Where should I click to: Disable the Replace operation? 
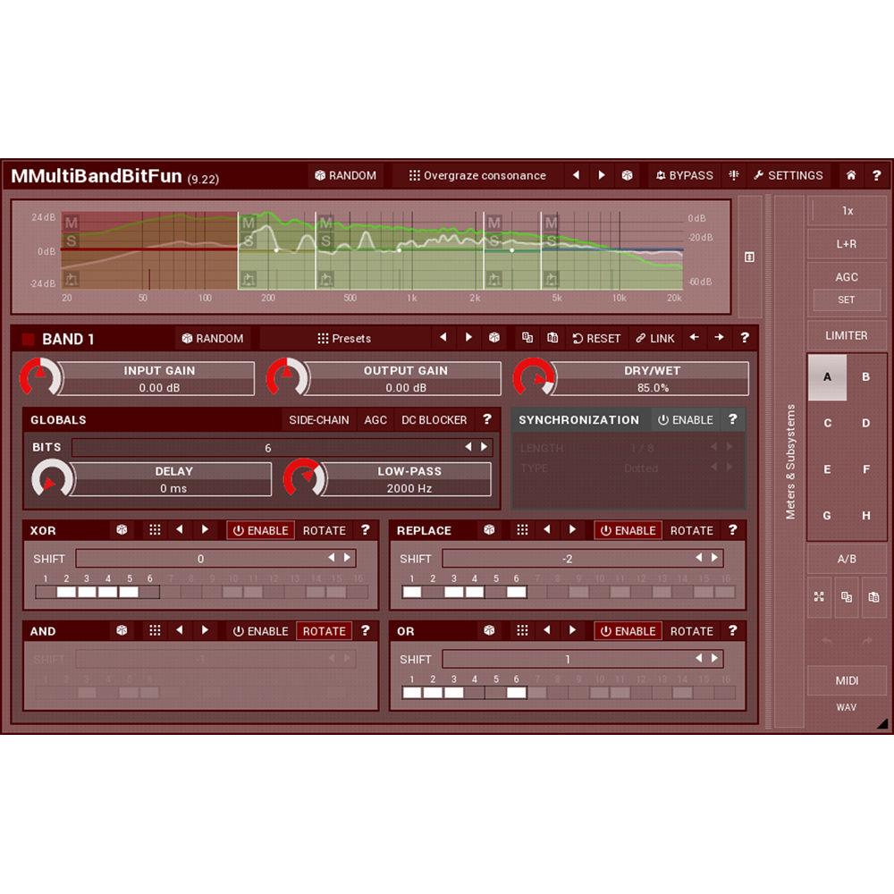tap(628, 530)
